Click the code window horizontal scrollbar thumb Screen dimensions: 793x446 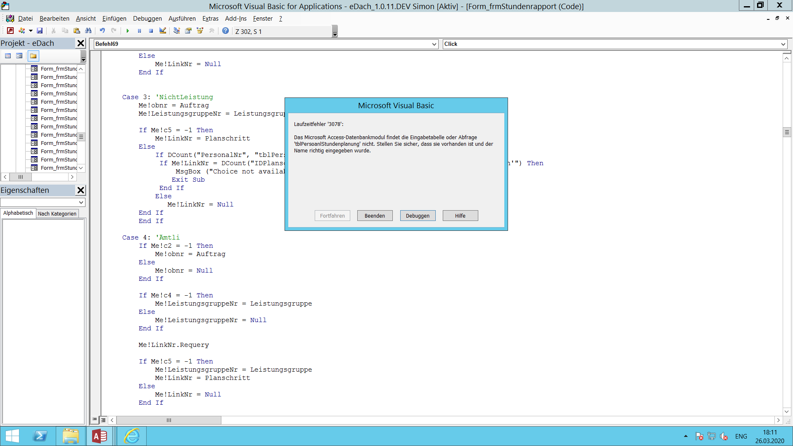pos(169,420)
